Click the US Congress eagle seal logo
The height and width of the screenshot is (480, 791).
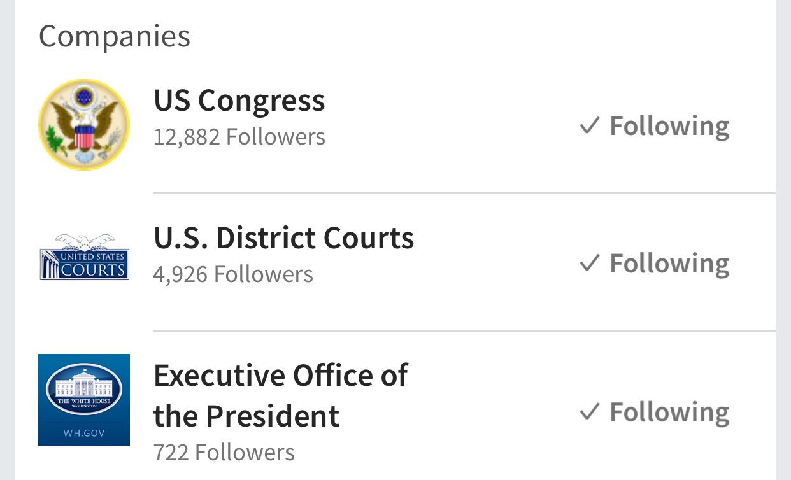pos(84,125)
